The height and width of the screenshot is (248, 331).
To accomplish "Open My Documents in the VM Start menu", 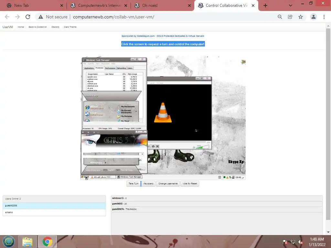I will (127, 107).
